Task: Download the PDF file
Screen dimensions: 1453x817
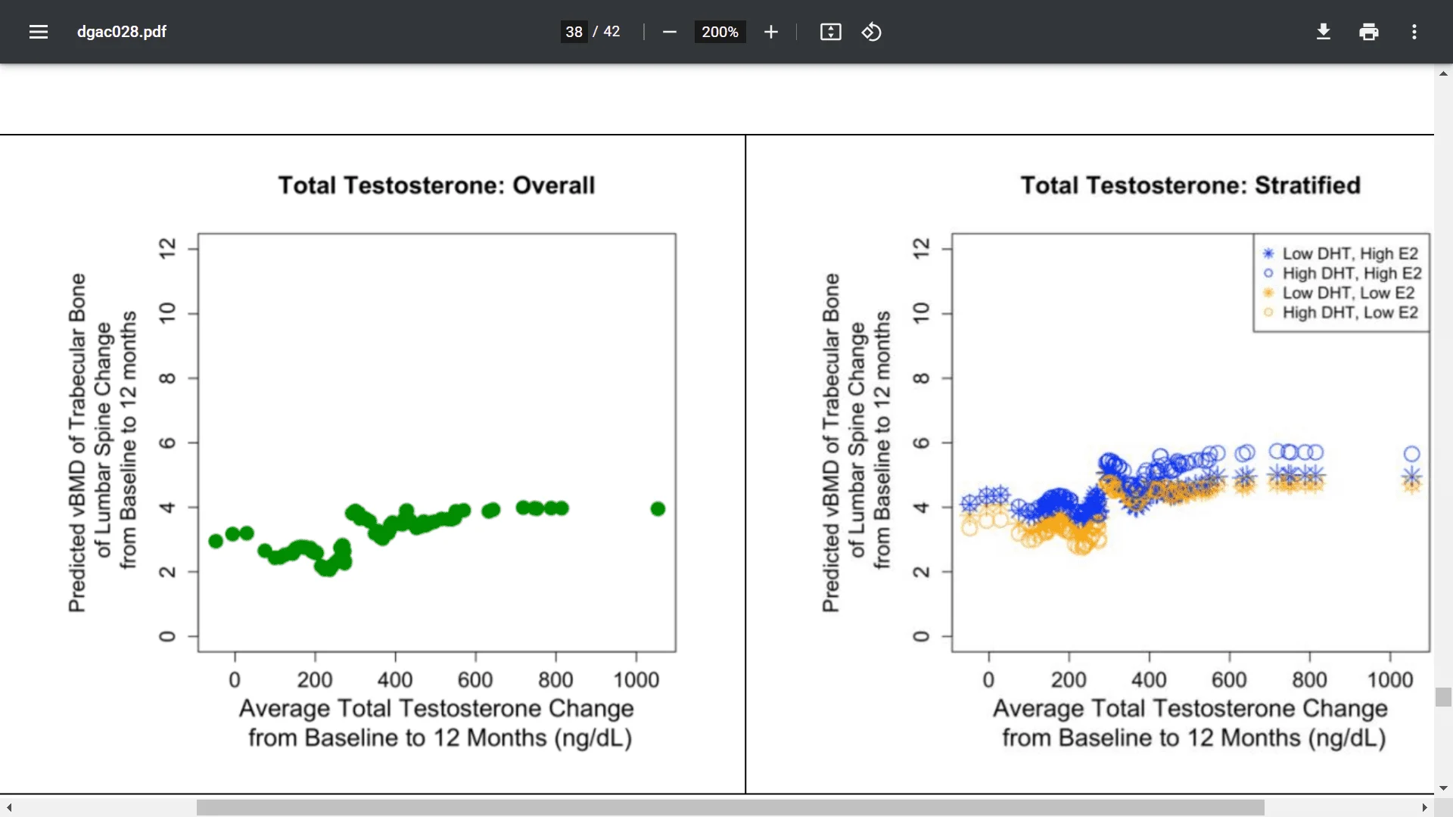Action: (x=1323, y=32)
